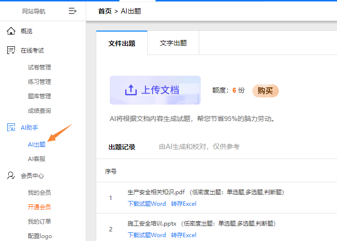Click the note 由AI生成和校对，仅供参考
The width and height of the screenshot is (337, 241).
pyautogui.click(x=199, y=147)
